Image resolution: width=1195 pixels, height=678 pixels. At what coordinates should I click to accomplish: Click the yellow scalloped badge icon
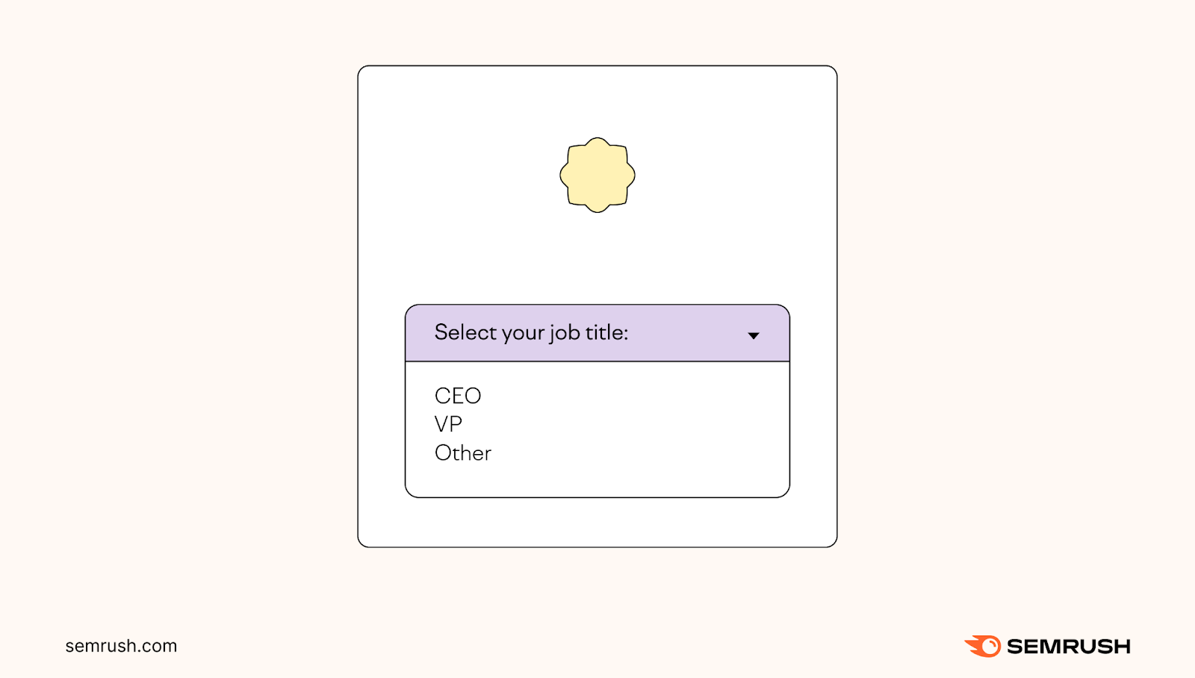click(597, 175)
